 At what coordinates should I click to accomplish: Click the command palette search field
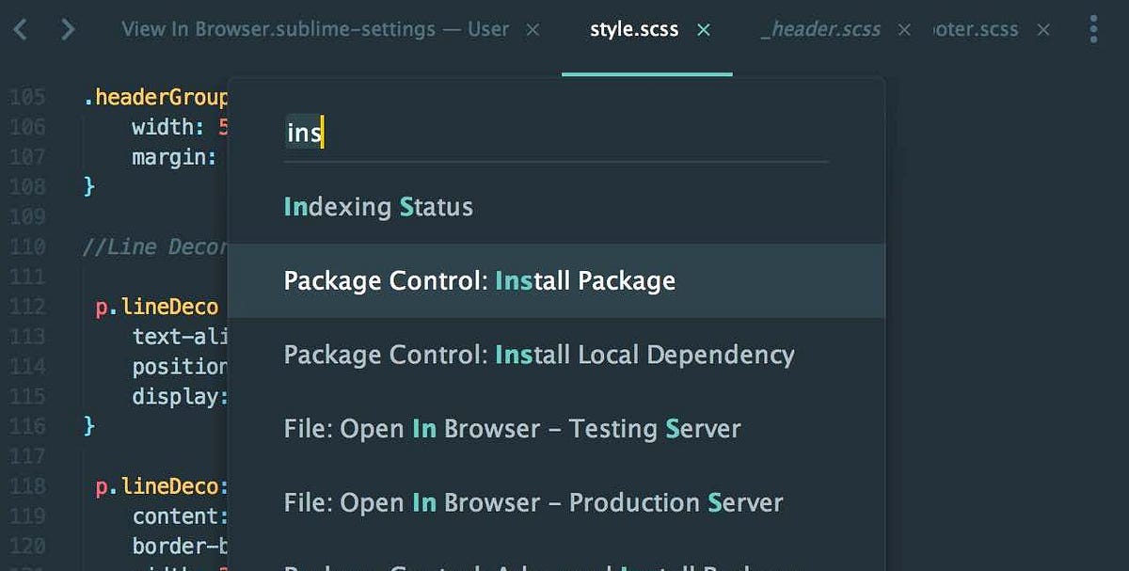point(470,133)
